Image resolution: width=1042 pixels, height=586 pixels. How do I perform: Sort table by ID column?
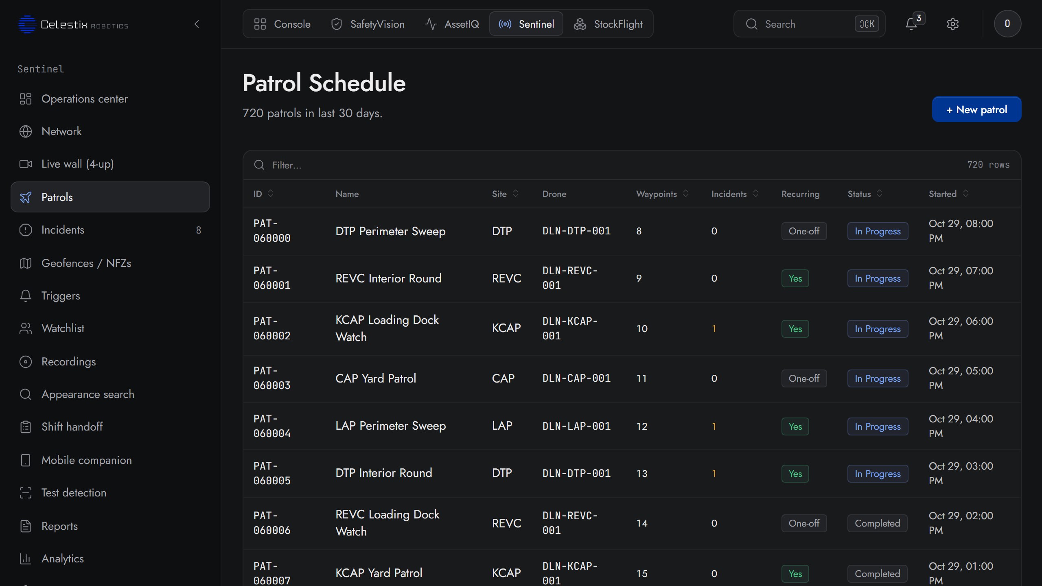pos(263,194)
